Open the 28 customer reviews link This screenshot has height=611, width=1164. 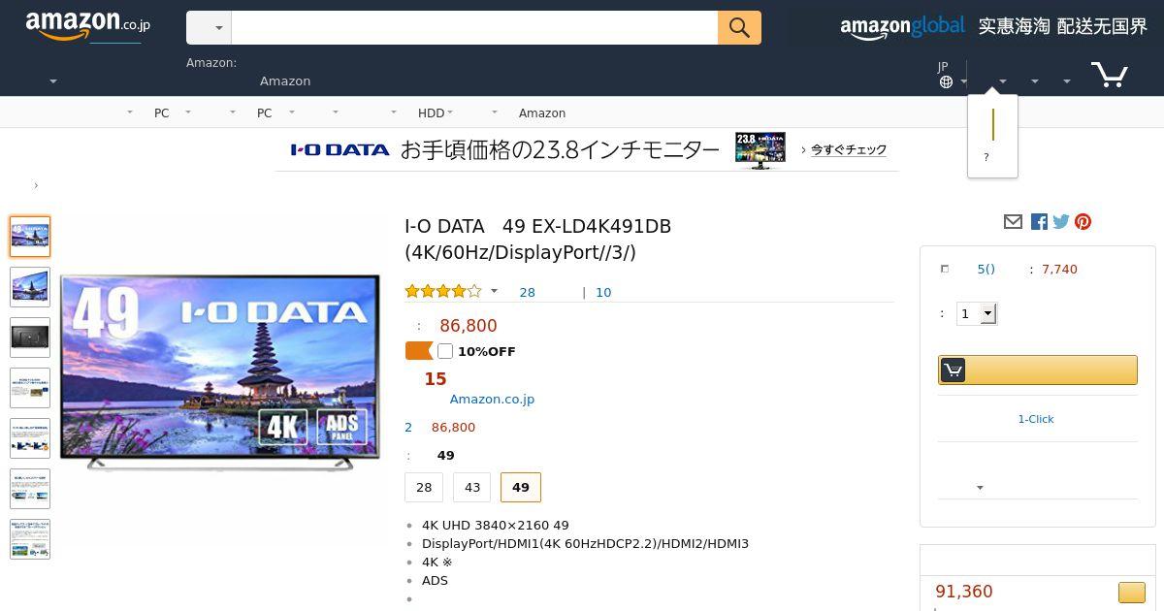click(528, 292)
